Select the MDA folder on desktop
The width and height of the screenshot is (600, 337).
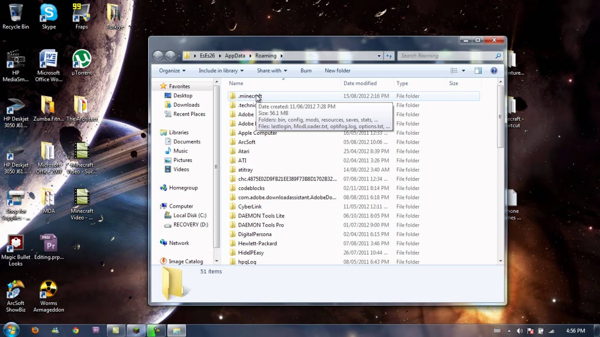coord(49,201)
